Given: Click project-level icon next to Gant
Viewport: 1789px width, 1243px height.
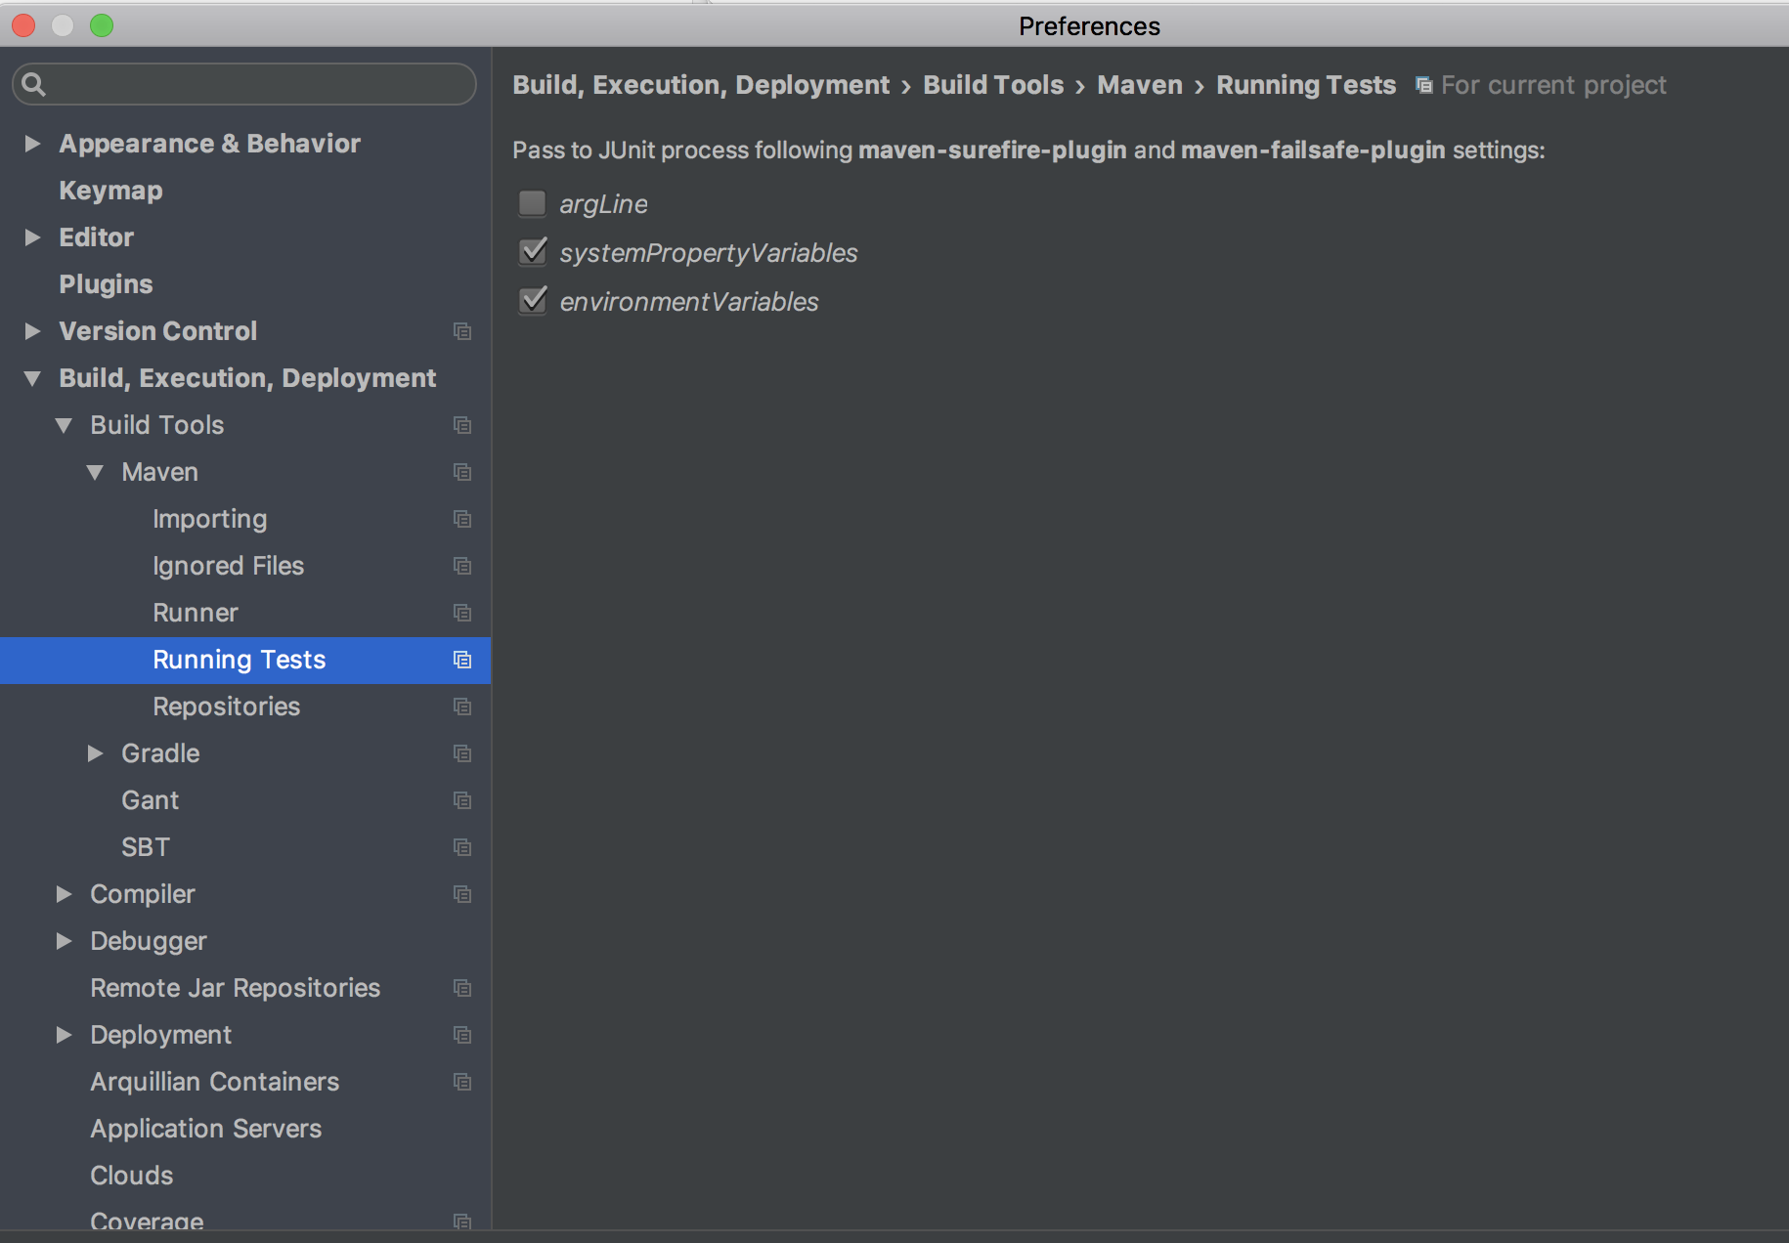Looking at the screenshot, I should point(462,800).
